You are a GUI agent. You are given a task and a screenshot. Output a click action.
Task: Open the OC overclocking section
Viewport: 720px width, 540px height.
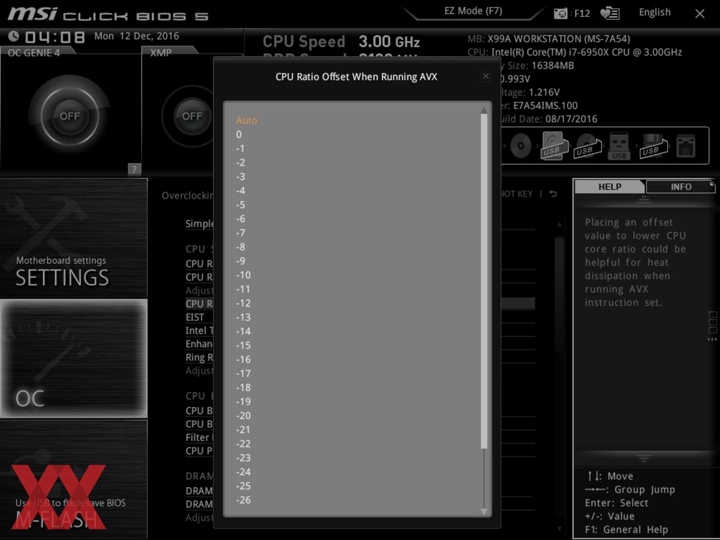click(74, 358)
